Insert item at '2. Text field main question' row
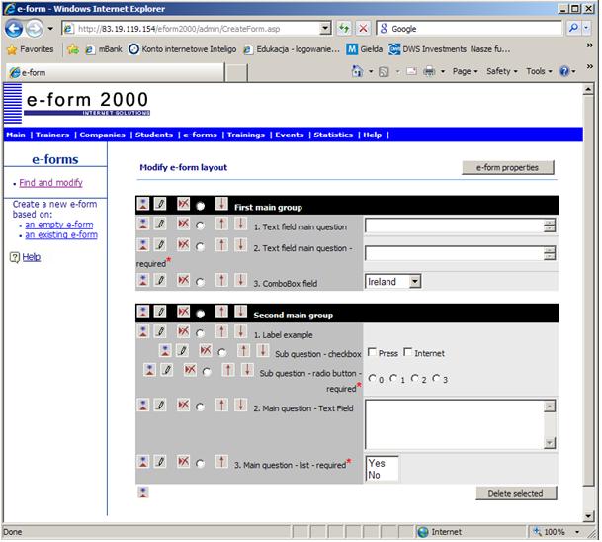Screen dimensions: 602x542 (x=143, y=245)
